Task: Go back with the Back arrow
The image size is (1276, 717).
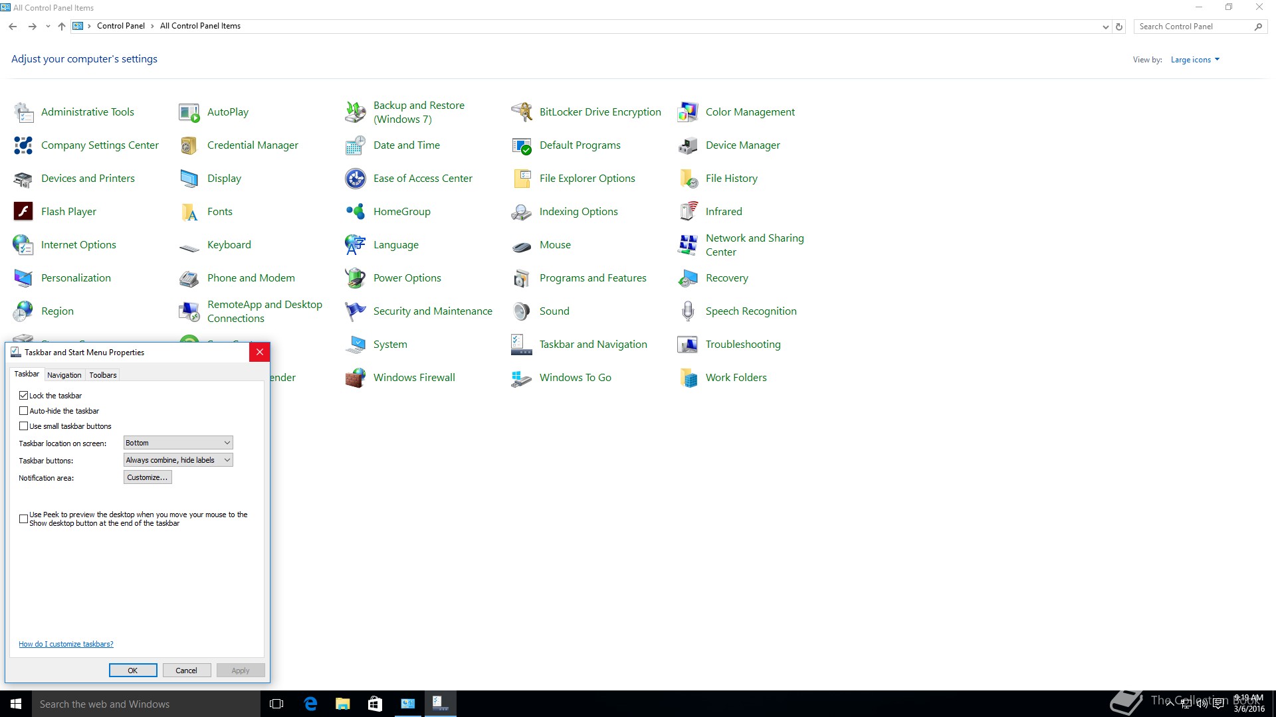Action: [x=13, y=27]
